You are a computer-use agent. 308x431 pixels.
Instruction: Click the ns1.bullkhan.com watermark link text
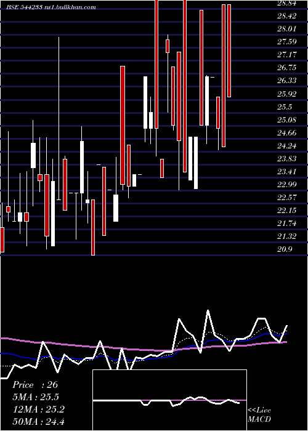tap(70, 7)
